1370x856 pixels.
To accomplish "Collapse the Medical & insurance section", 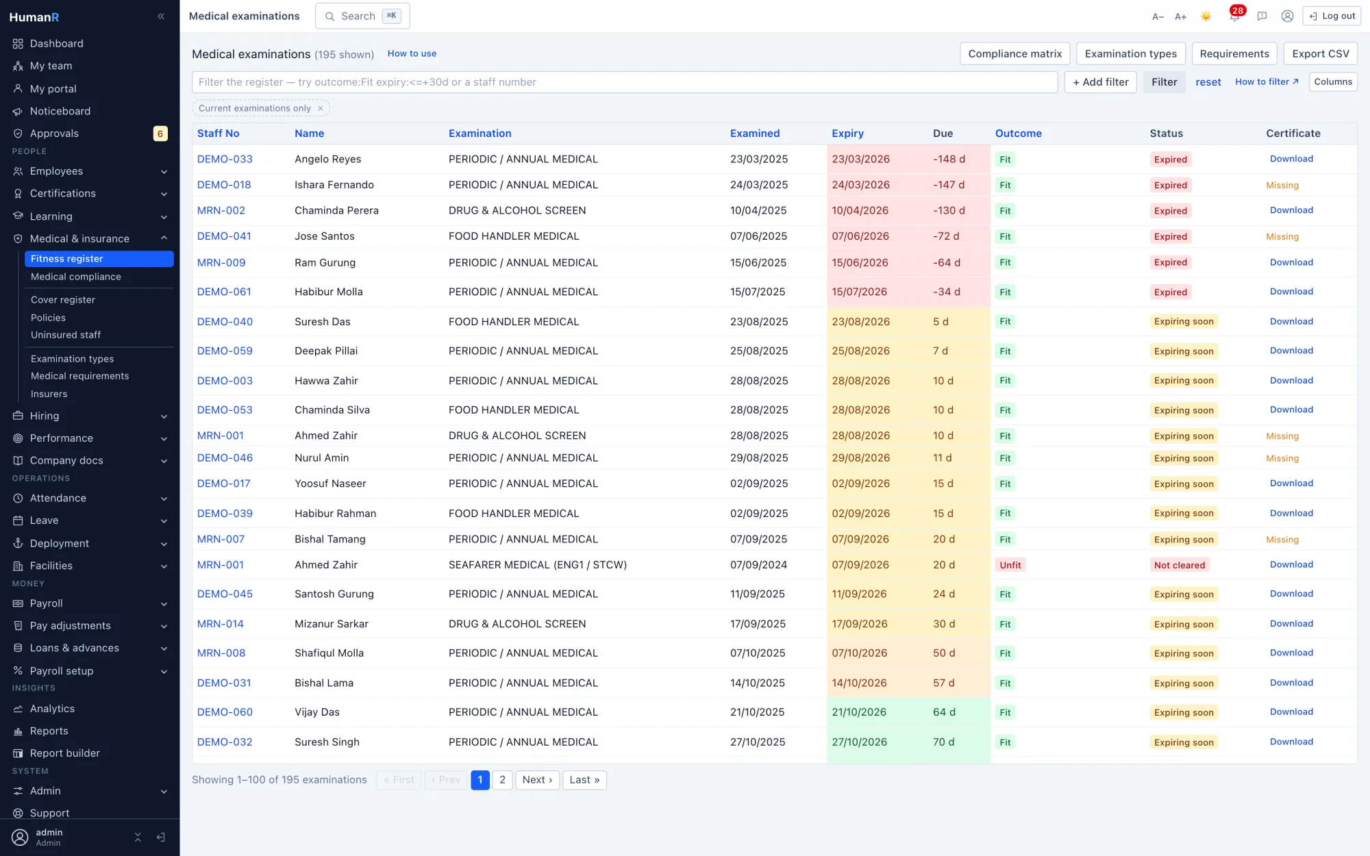I will click(164, 238).
